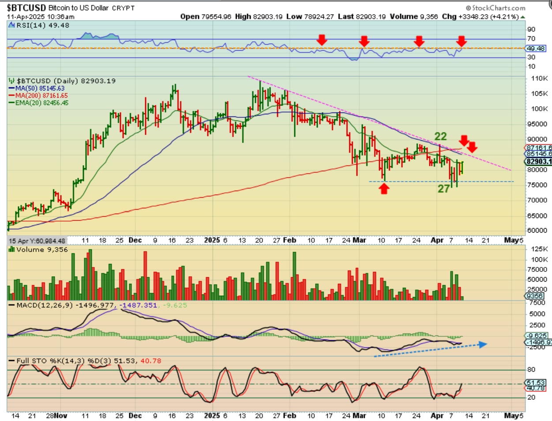
Task: Click the 7500 MACD axis label
Action: pyautogui.click(x=537, y=303)
